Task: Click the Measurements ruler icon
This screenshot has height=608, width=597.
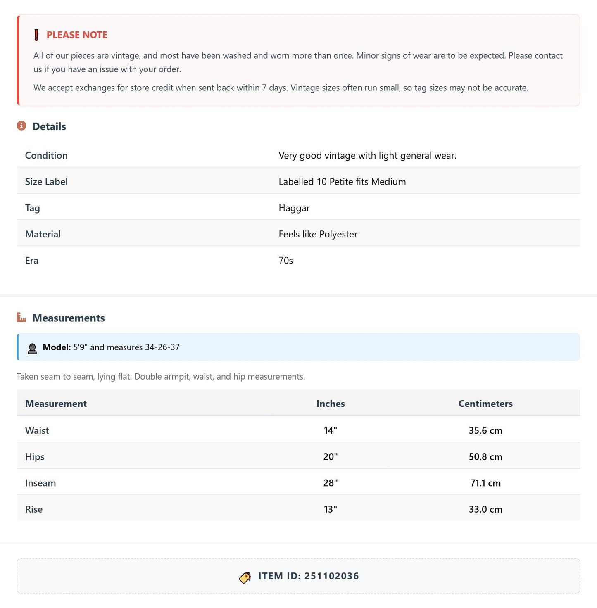Action: (21, 317)
